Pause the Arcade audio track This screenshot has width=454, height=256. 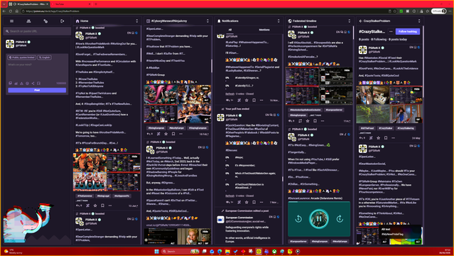(319, 218)
